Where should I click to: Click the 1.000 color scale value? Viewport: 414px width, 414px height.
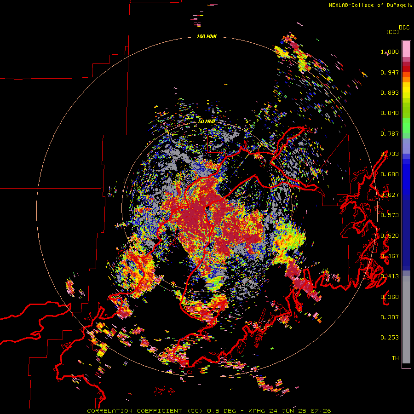click(x=390, y=52)
